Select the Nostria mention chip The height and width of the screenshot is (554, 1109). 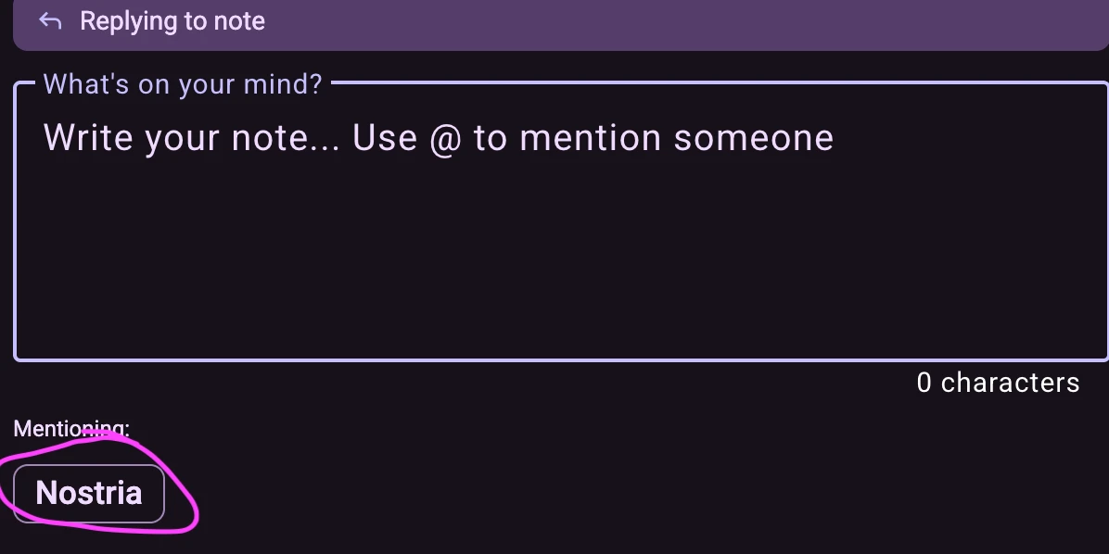pyautogui.click(x=89, y=493)
